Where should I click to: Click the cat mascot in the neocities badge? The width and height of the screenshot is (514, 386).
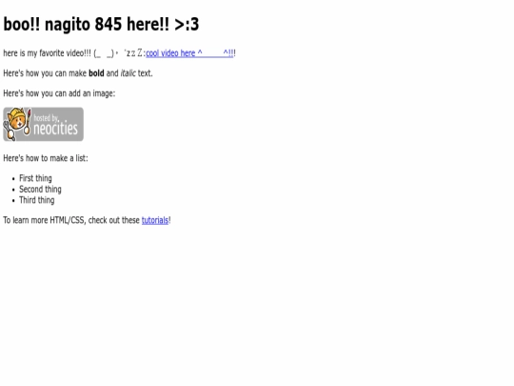17,124
